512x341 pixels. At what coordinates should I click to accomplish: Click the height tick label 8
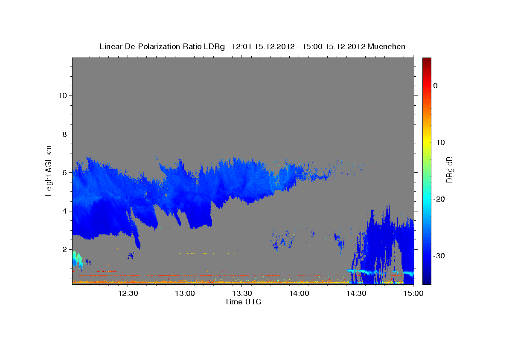64,134
